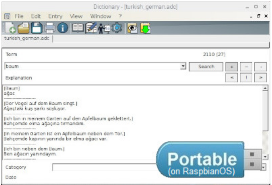The image size is (272, 185).
Task: Click the Explanation scrollbar up arrow
Action: coord(265,88)
